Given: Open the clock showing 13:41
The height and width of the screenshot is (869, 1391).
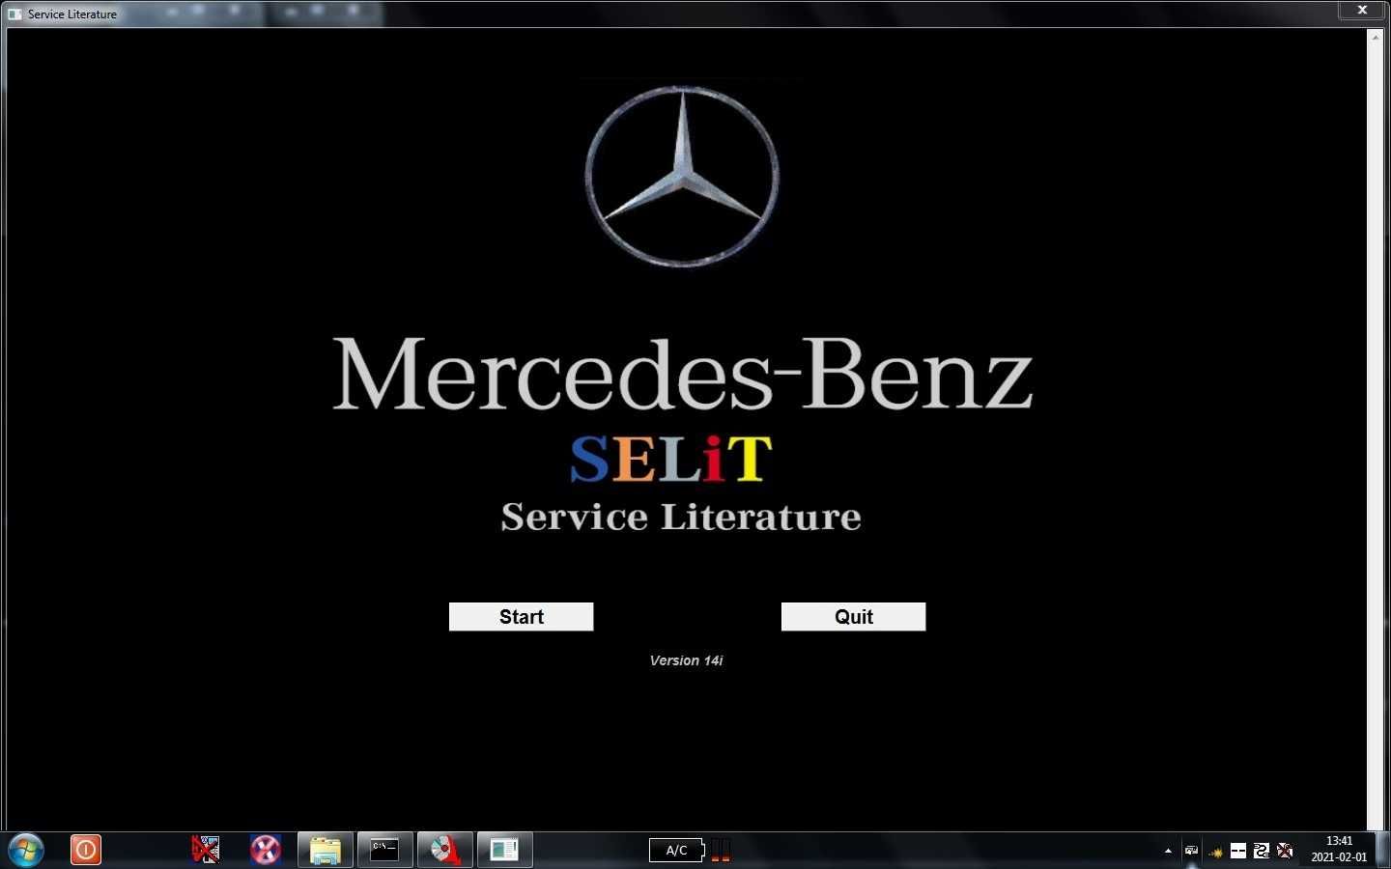Looking at the screenshot, I should tap(1339, 850).
